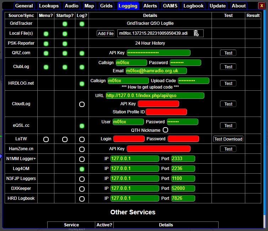Screen dimensions: 268x231
Task: Enable N3FJP Loggers Log toggle
Action: point(82,179)
